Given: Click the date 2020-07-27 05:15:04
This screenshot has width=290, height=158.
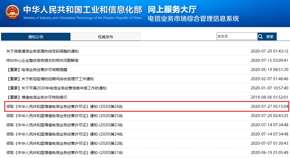Looking at the screenshot, I should (269, 107).
